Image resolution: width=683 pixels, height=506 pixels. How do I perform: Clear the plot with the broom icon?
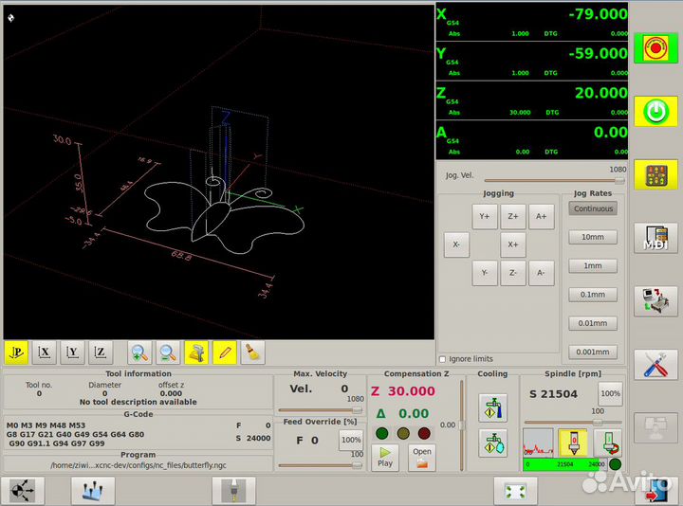coord(251,352)
